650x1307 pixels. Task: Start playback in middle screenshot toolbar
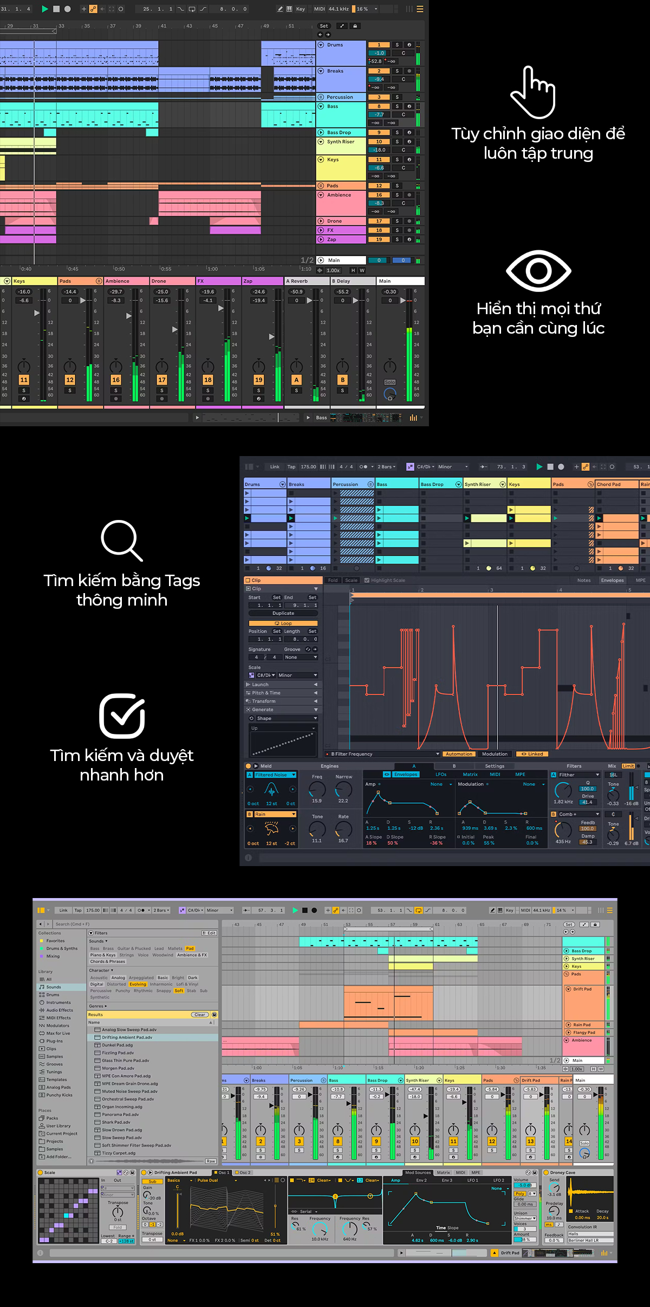coord(539,466)
